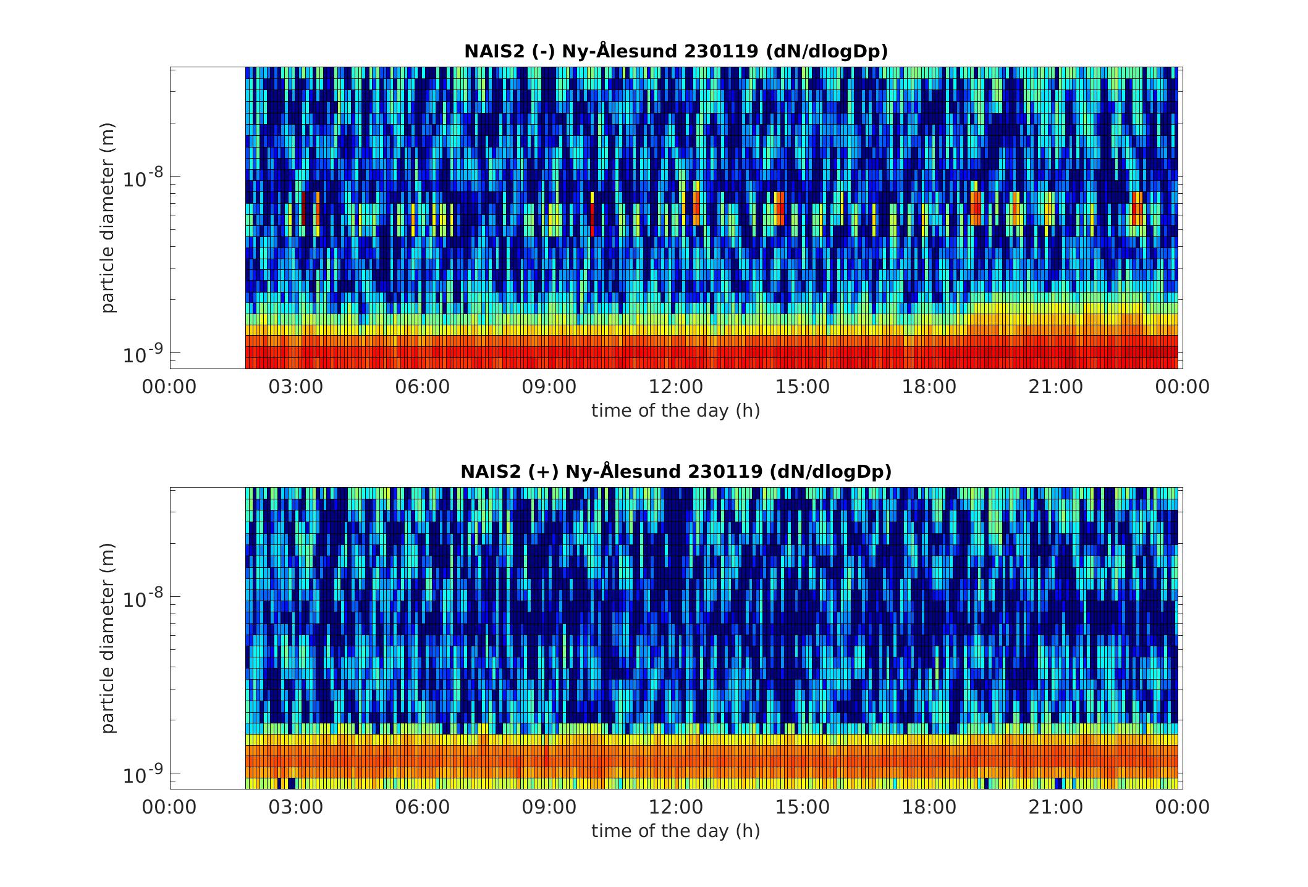This screenshot has width=1308, height=887.
Task: Click the bottom plot's 'particle diameter (m)' axis label
Action: pyautogui.click(x=108, y=638)
